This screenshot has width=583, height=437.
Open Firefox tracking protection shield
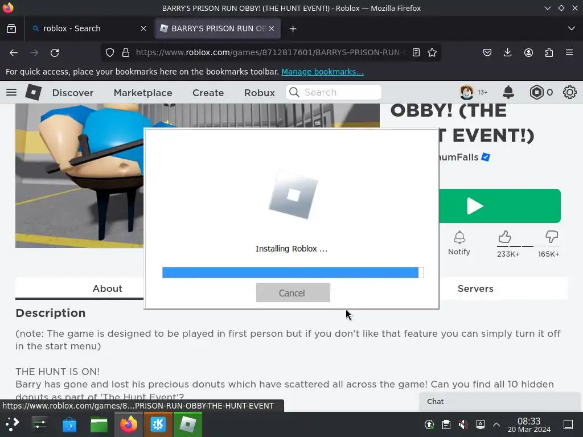[110, 53]
